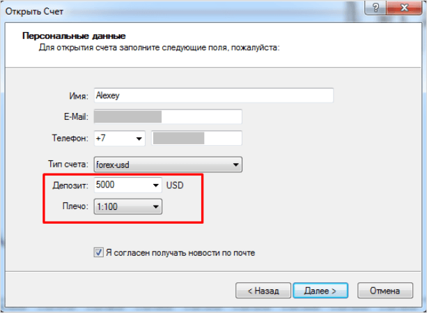Viewport: 427px width, 313px height.
Task: Toggle the news by mail agreement checkbox
Action: (x=98, y=252)
